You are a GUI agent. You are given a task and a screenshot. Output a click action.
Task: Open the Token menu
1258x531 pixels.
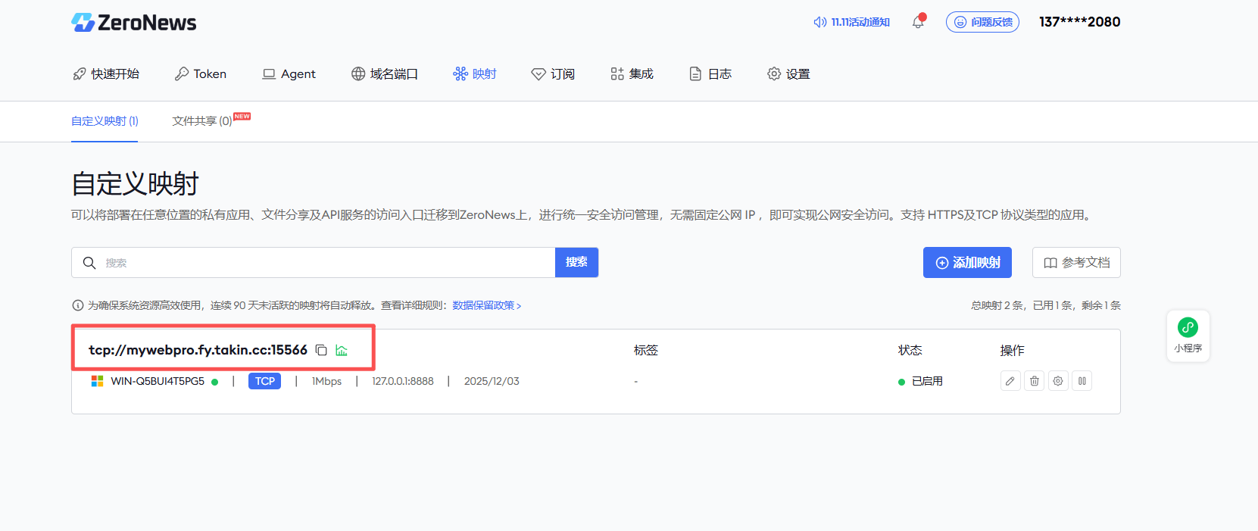[201, 73]
